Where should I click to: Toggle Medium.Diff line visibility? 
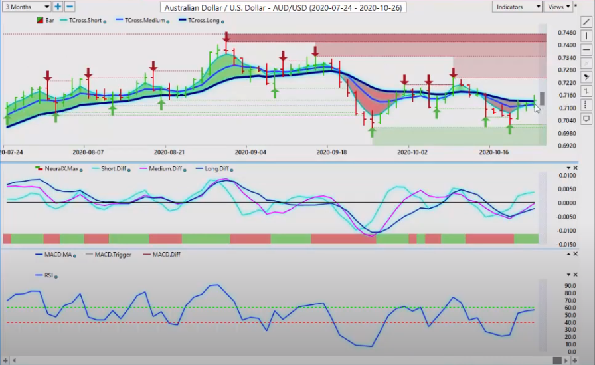(x=161, y=168)
